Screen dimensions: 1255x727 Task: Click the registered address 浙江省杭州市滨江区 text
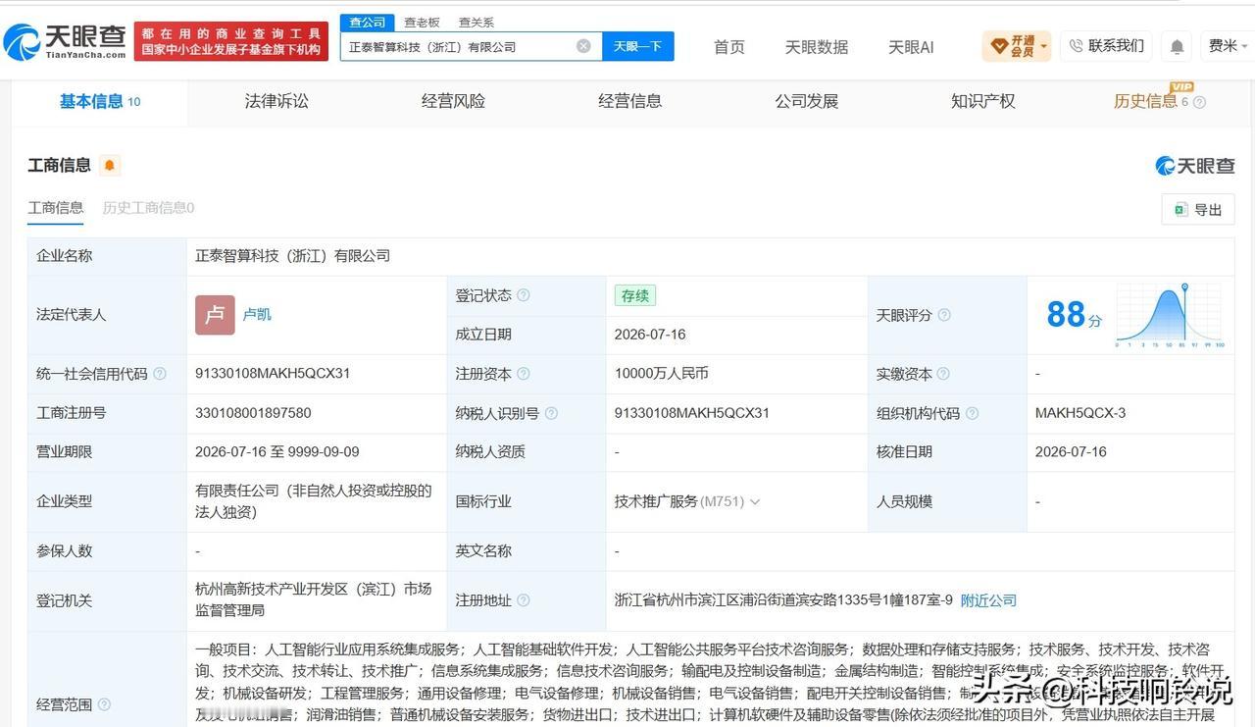click(x=783, y=600)
